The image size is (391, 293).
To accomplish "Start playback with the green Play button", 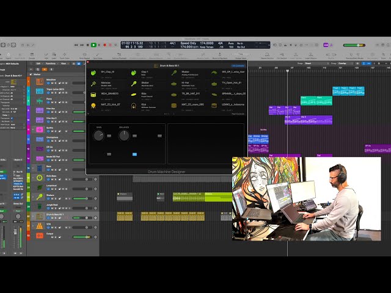I will point(93,45).
